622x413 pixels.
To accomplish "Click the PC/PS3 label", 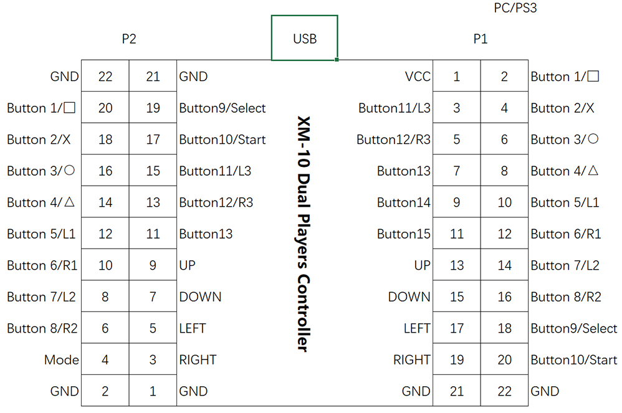I will click(x=515, y=9).
